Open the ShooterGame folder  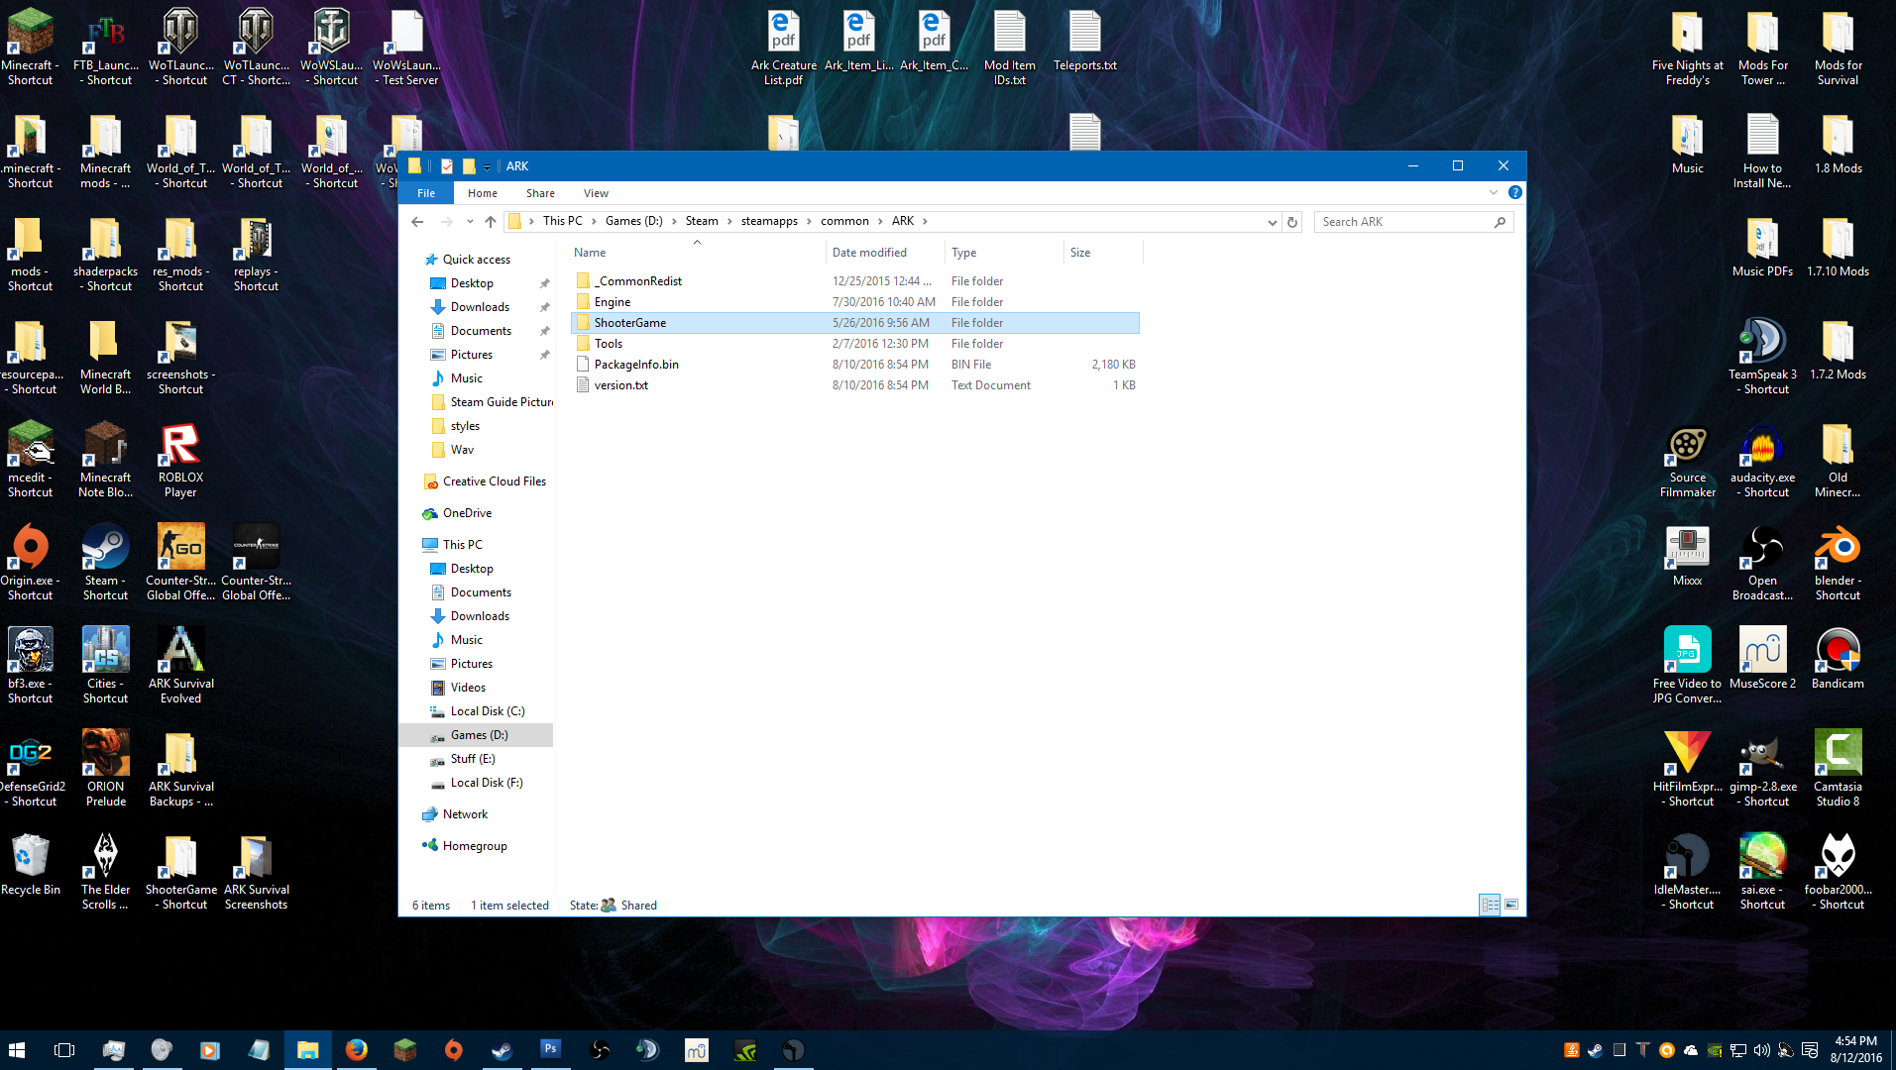[x=630, y=323]
